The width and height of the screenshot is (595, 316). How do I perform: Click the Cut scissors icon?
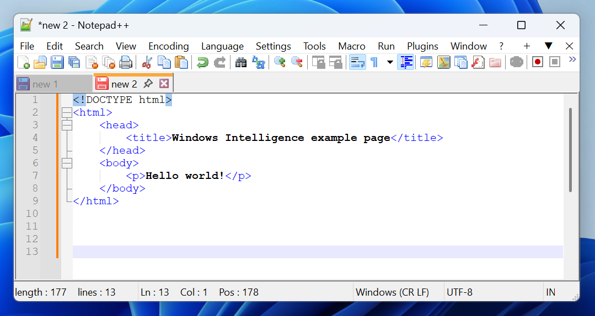pyautogui.click(x=147, y=62)
